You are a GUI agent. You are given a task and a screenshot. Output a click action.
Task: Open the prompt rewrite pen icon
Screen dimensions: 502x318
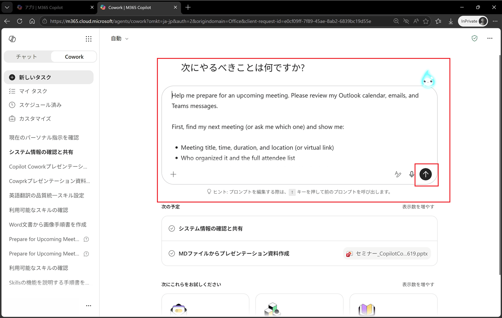pos(398,174)
